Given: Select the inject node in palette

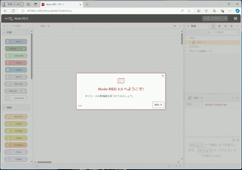Looking at the screenshot, I should point(16,41).
